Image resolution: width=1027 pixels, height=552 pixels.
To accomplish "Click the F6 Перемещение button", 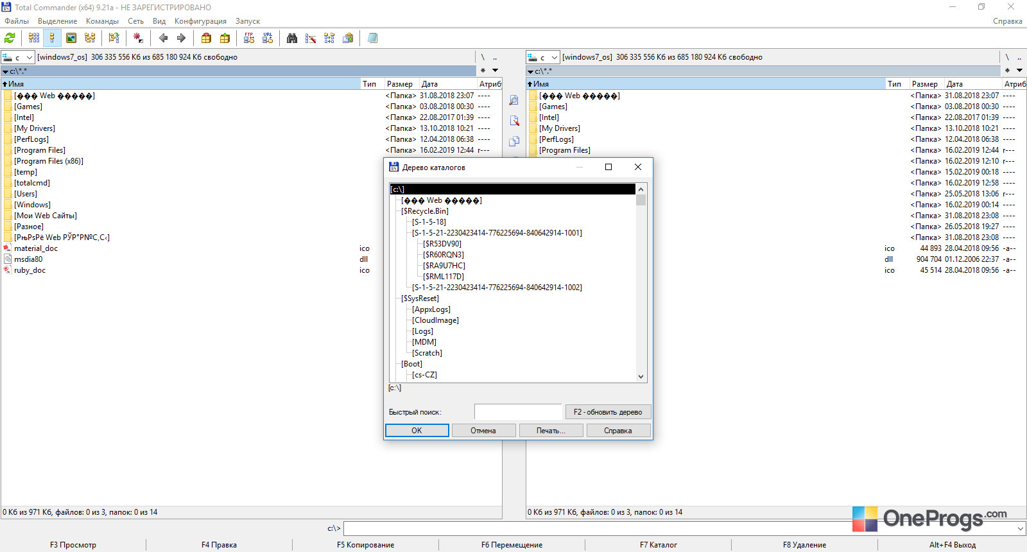I will [512, 545].
